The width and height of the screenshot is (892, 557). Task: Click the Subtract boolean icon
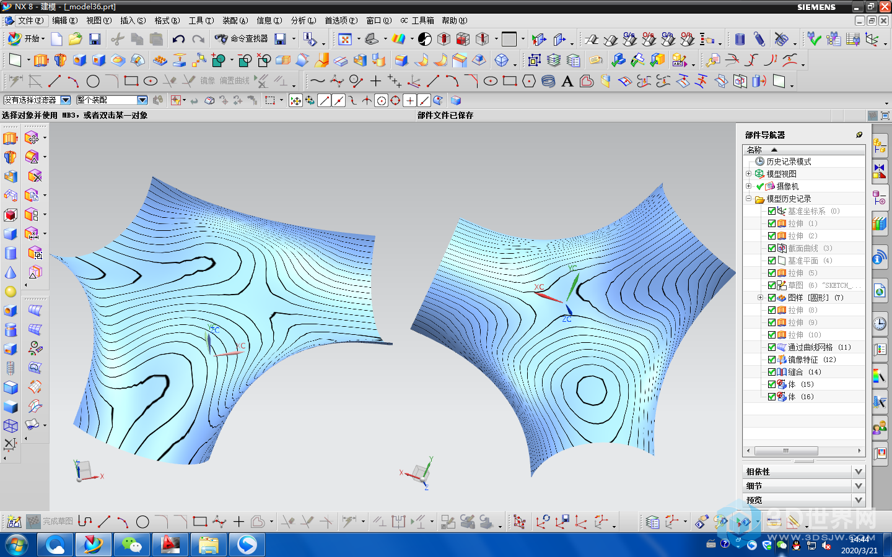point(245,61)
